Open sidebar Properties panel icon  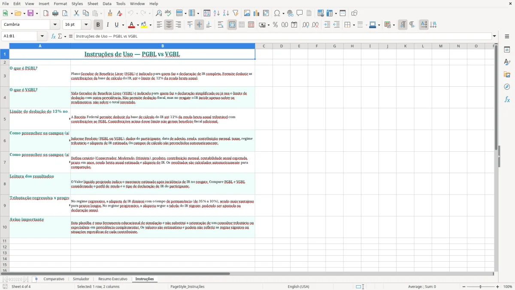[x=507, y=50]
